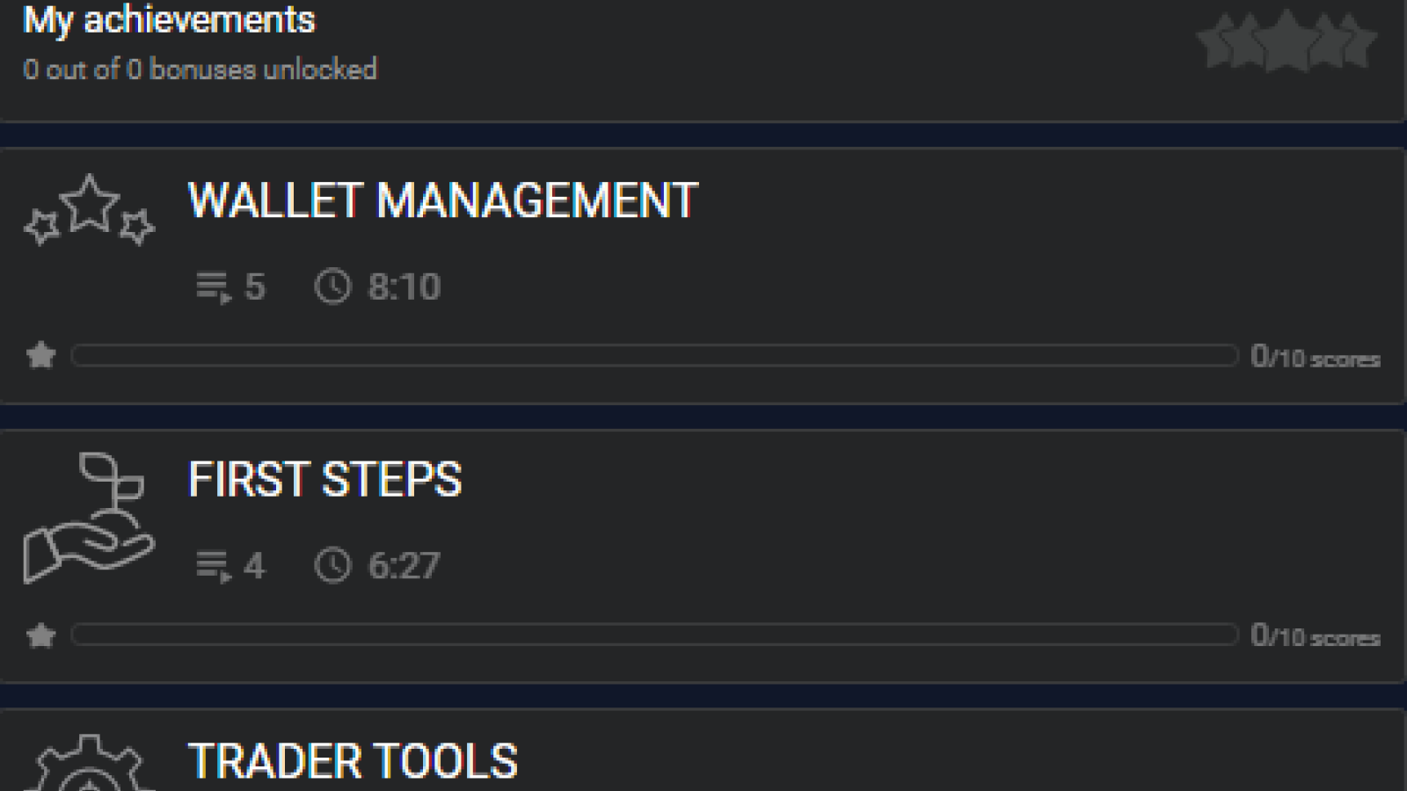The width and height of the screenshot is (1407, 791).
Task: Open the FIRST STEPS course title
Action: (325, 479)
